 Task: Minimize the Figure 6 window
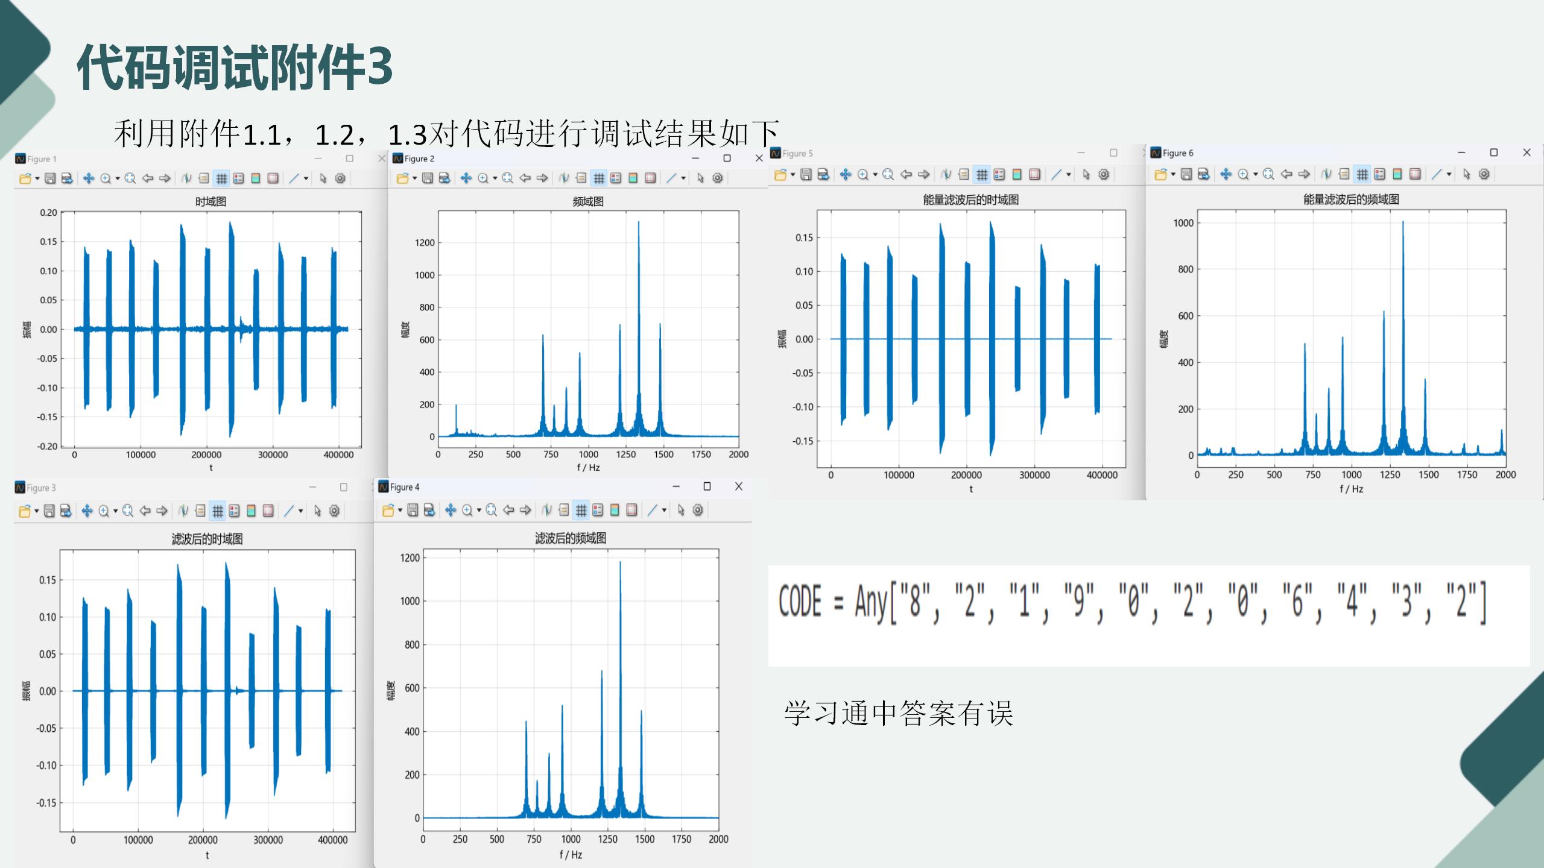click(1461, 153)
